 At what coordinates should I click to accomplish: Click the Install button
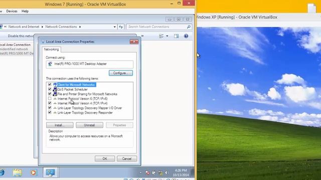(60, 125)
